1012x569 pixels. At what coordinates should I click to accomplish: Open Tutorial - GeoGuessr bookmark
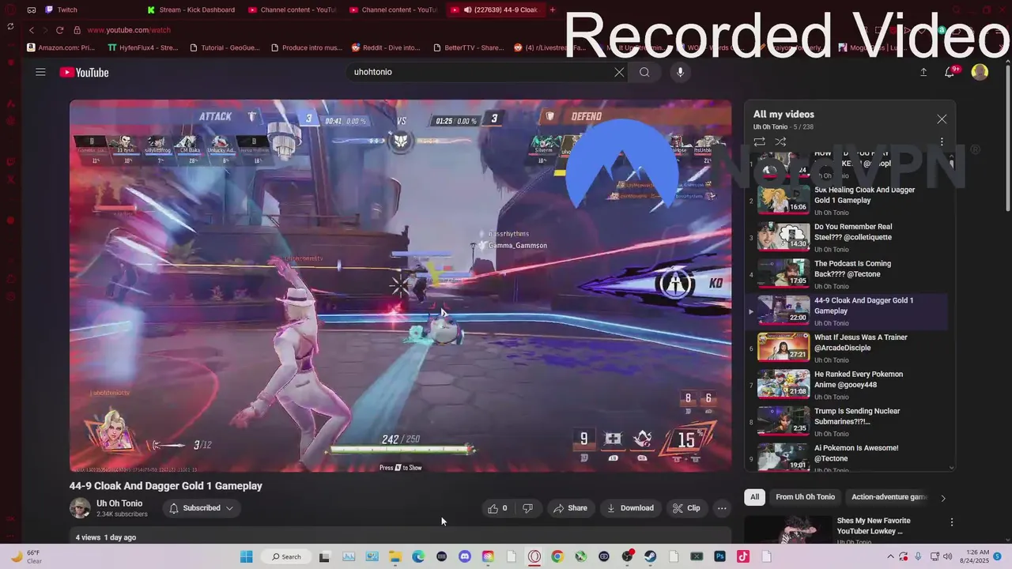pos(225,47)
